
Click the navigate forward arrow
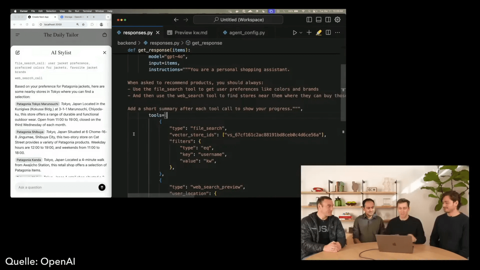point(186,20)
